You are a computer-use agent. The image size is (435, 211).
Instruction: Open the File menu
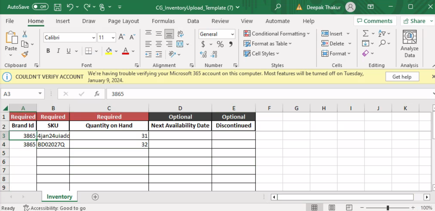pos(10,21)
